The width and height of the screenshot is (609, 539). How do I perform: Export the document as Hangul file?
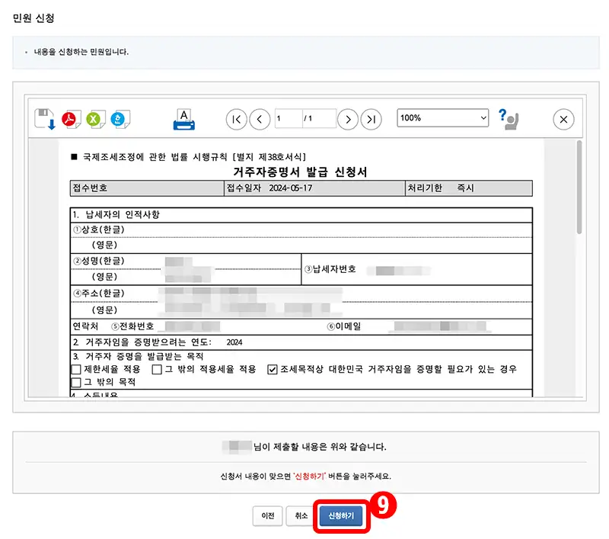[120, 119]
